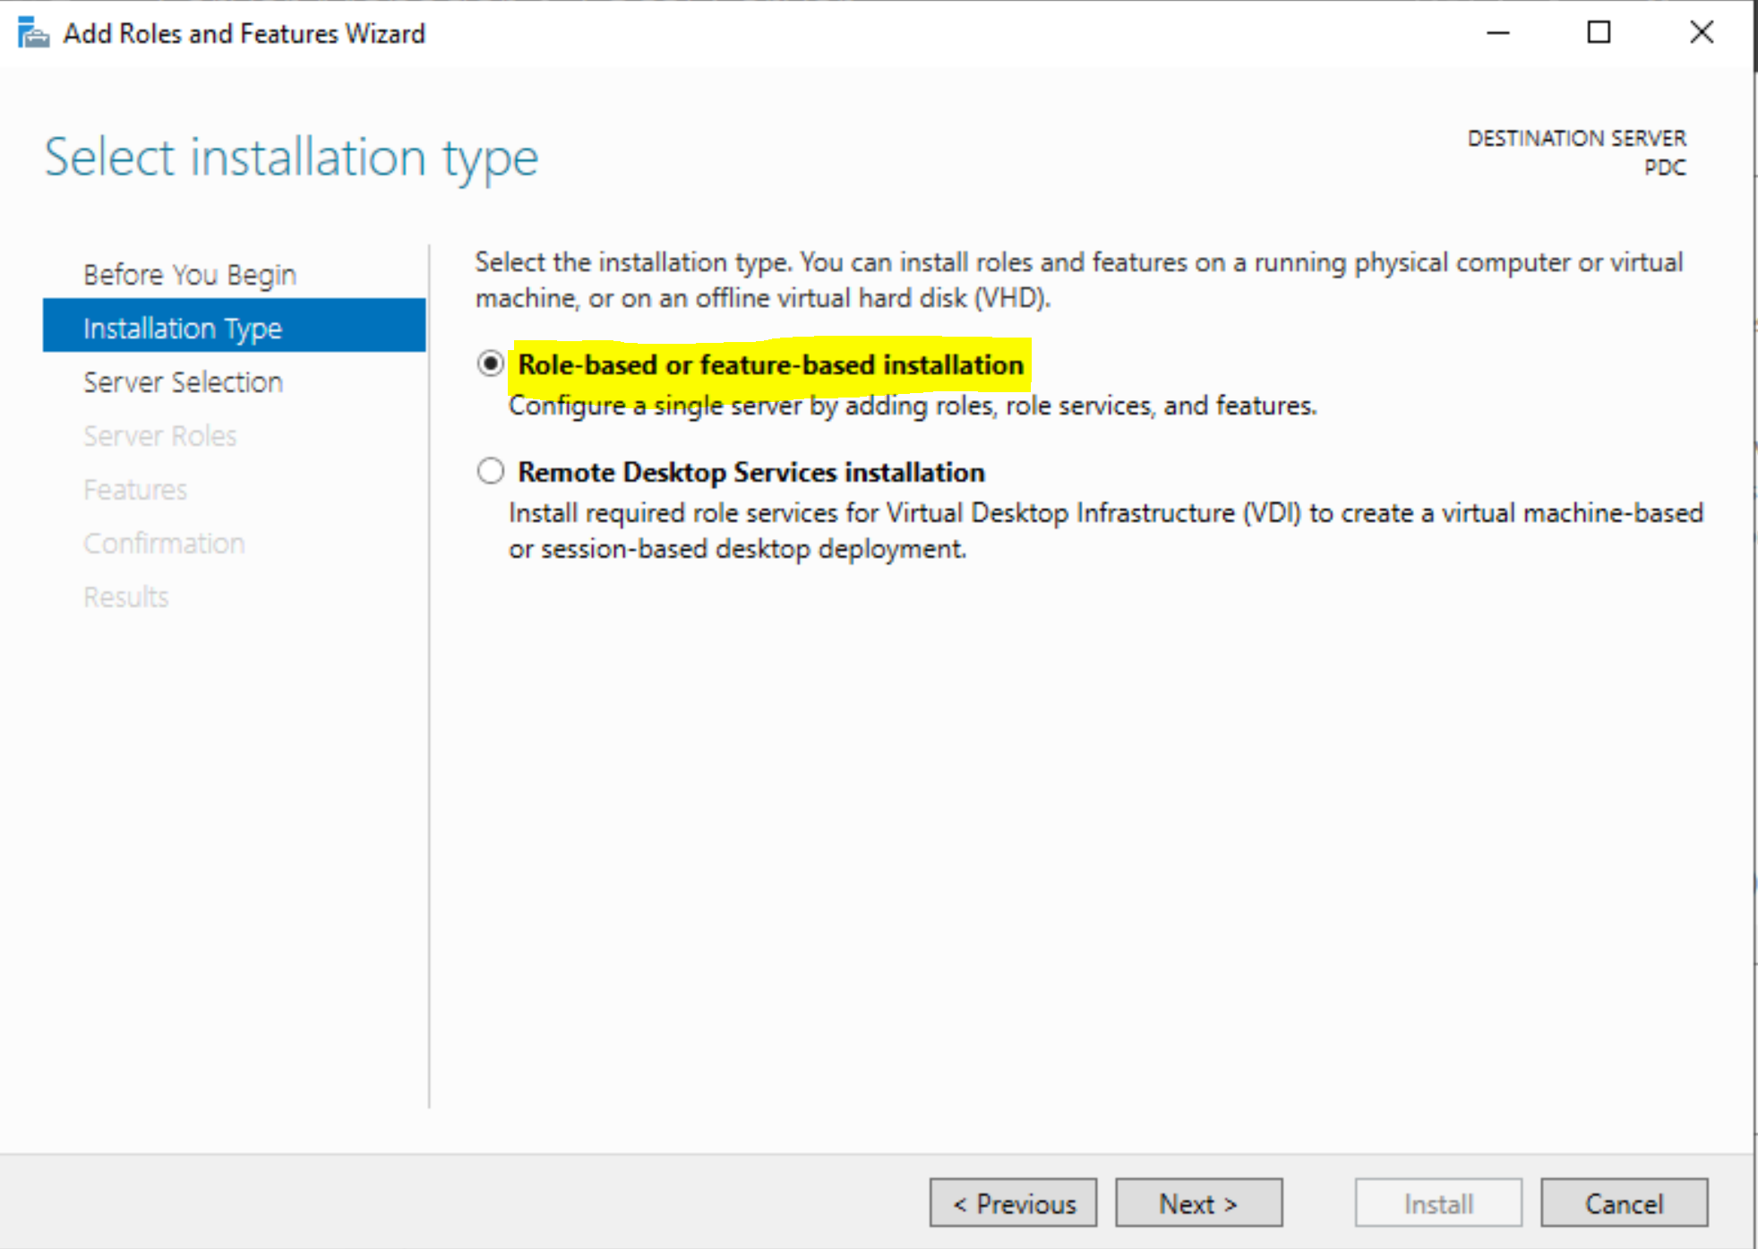Click the Server Roles step
The height and width of the screenshot is (1249, 1758).
[x=160, y=436]
